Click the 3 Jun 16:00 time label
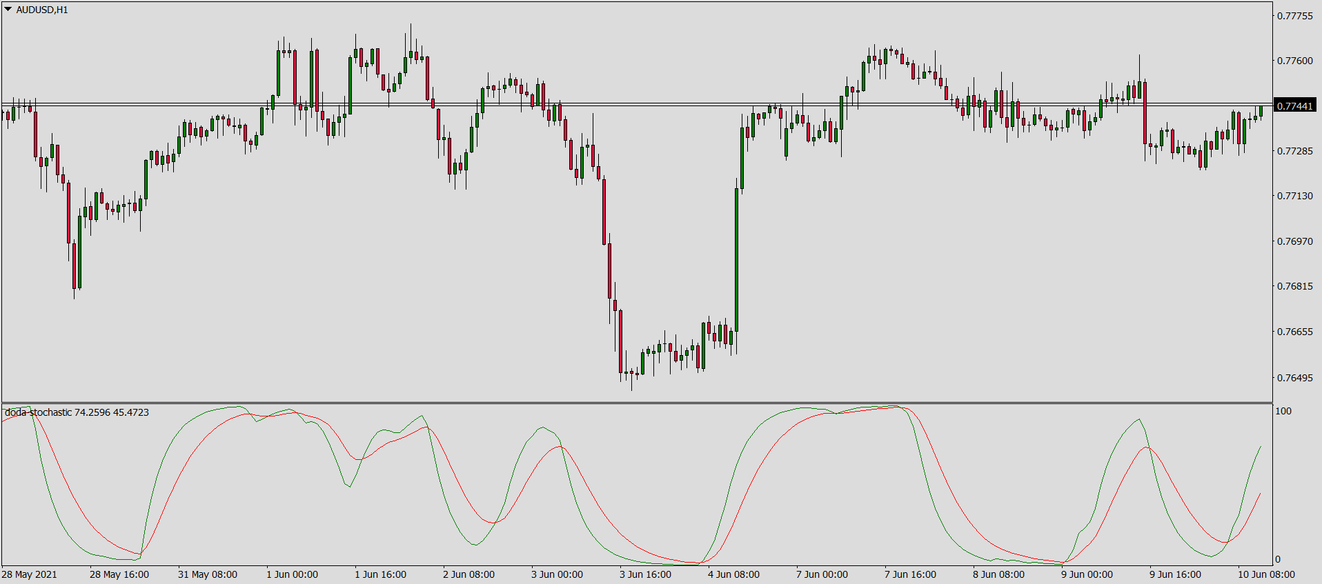The height and width of the screenshot is (584, 1322). (x=646, y=574)
